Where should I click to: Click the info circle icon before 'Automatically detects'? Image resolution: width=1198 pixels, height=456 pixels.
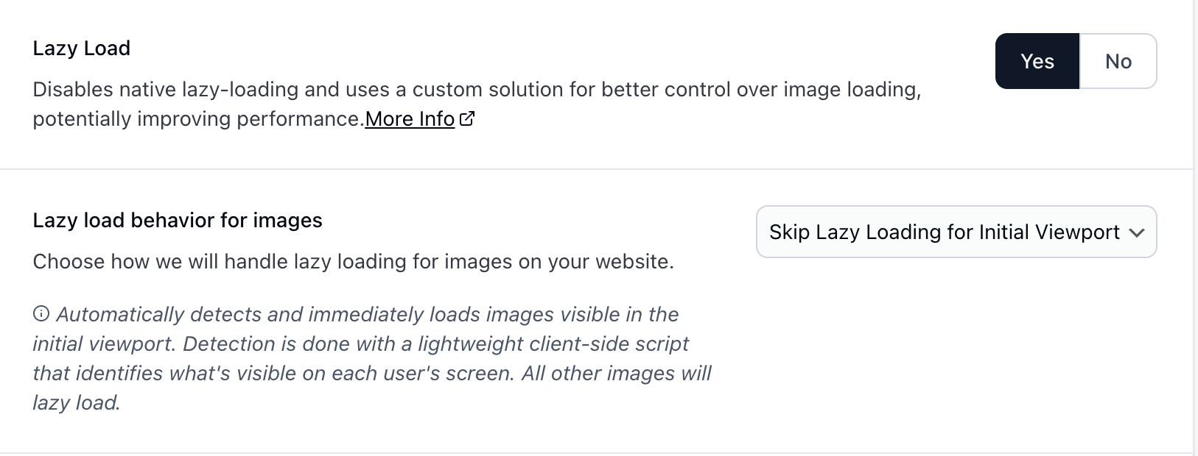pyautogui.click(x=41, y=314)
